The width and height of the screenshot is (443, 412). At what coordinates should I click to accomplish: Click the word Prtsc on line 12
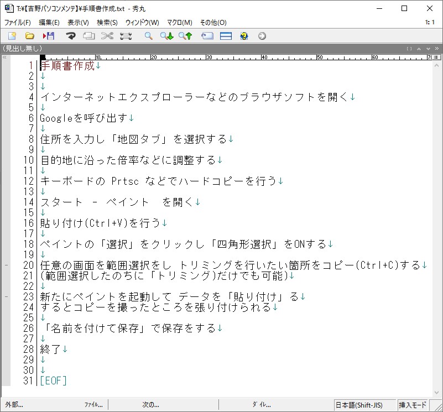tap(125, 181)
